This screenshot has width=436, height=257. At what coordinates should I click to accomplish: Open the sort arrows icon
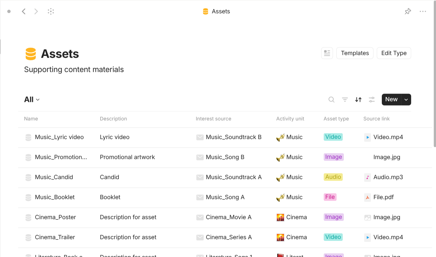point(358,99)
